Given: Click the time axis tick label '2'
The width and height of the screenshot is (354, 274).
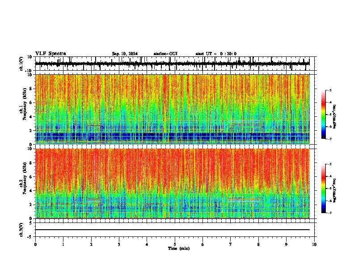Looking at the screenshot, I should (x=91, y=244).
